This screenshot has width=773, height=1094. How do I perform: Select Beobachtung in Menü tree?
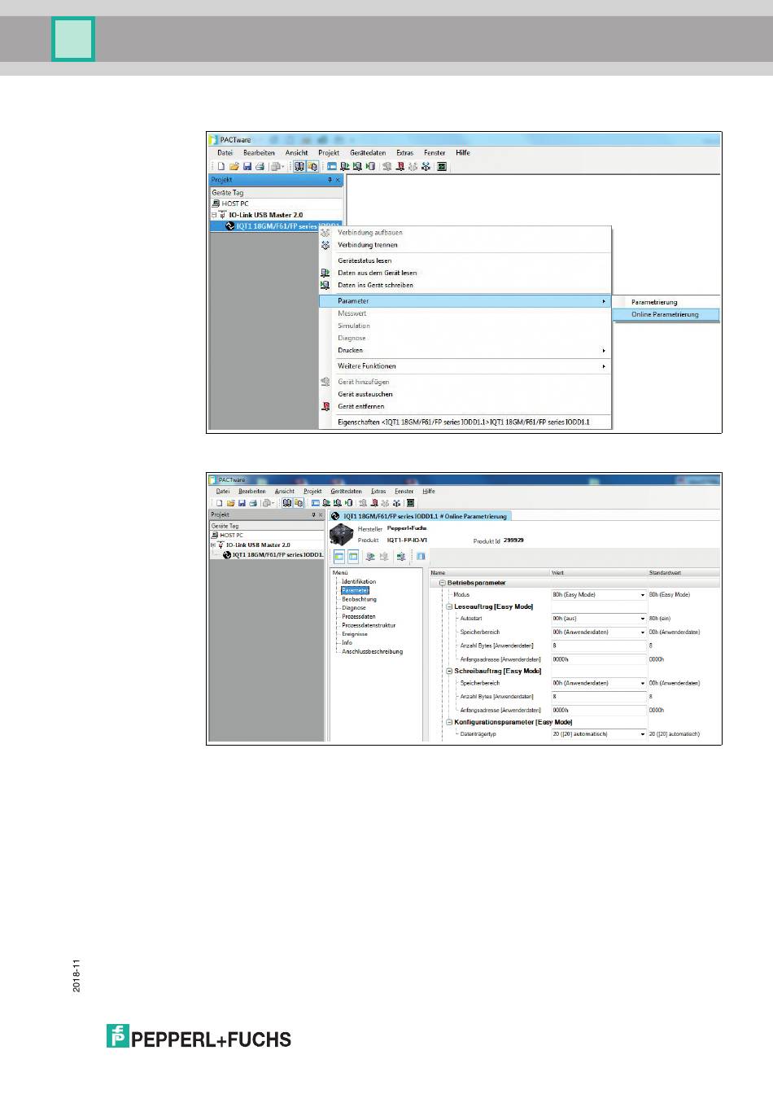[x=359, y=599]
